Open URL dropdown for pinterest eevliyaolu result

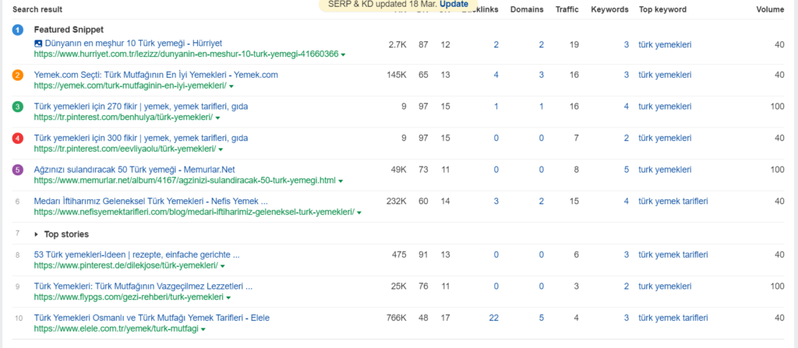pyautogui.click(x=221, y=149)
